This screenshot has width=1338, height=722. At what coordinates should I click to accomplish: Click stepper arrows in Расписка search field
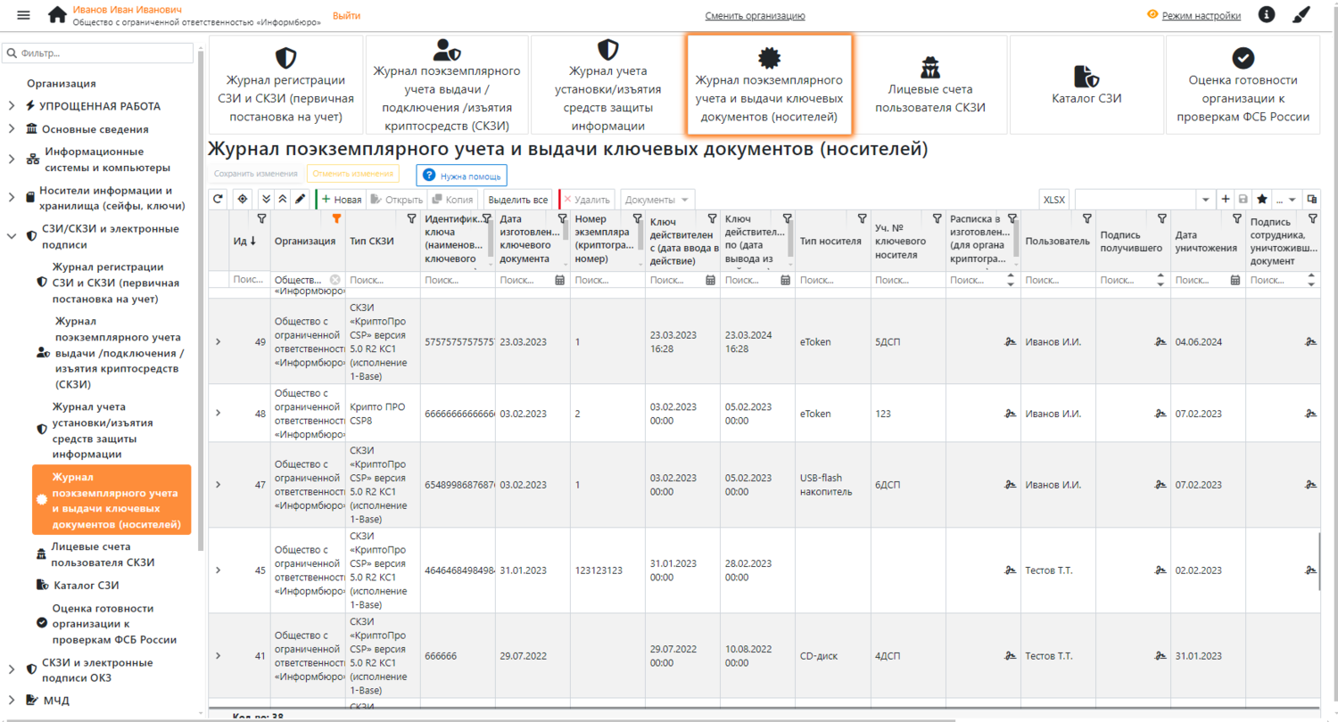pyautogui.click(x=1011, y=280)
